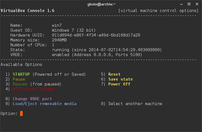Screen dimensions: 202x132
Task: Click the running since state value
Action: pyautogui.click(x=107, y=50)
